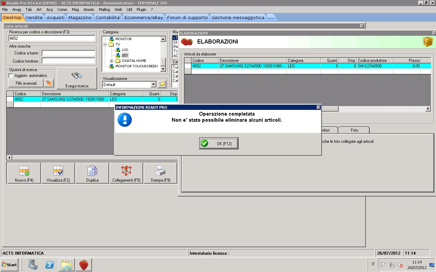This screenshot has height=272, width=436.
Task: Click the Action Center flag tray icon
Action: pos(384,265)
